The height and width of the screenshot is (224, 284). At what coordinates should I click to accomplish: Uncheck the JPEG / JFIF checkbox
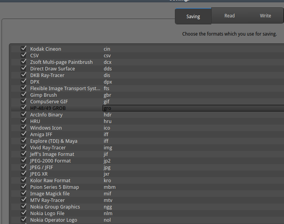[x=24, y=167]
